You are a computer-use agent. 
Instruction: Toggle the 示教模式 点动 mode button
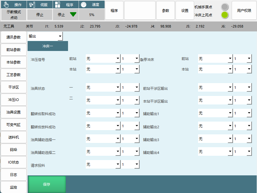tap(14, 14)
